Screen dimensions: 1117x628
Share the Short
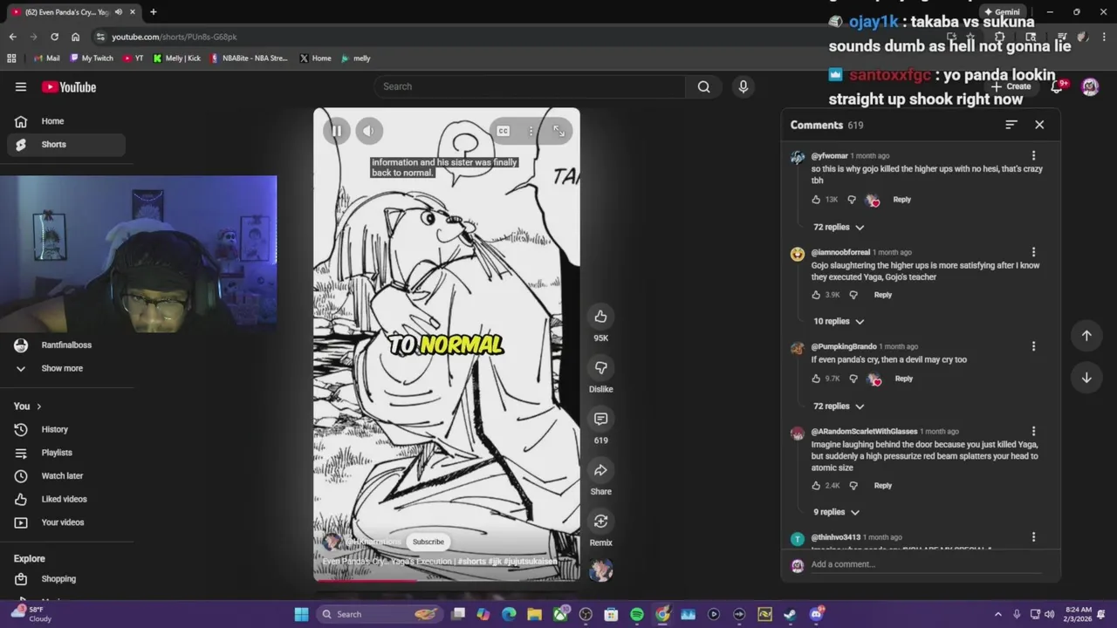point(600,470)
